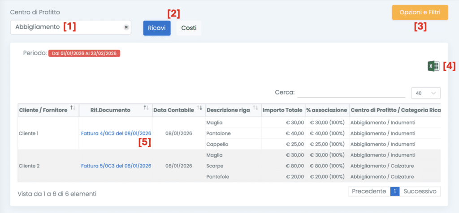Sort by Rif.Documento column arrows
Viewport: 459px width, 213px height.
pos(146,108)
